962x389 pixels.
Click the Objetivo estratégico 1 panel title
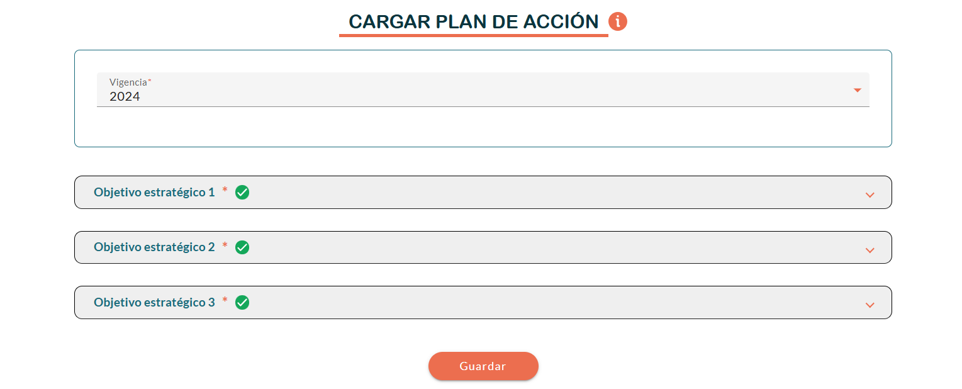tap(154, 193)
